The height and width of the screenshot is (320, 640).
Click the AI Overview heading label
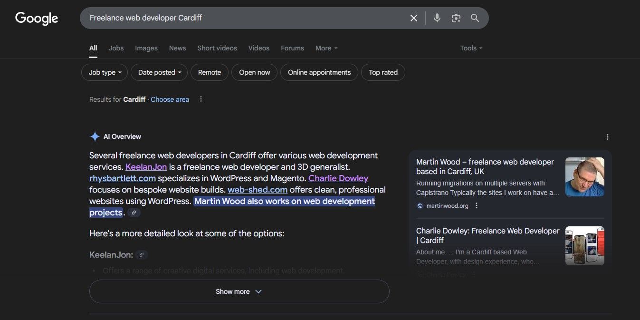122,136
